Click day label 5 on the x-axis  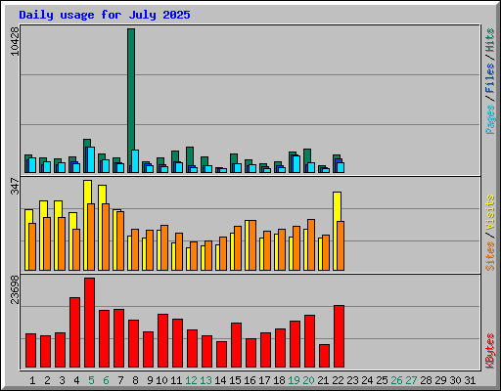(91, 380)
